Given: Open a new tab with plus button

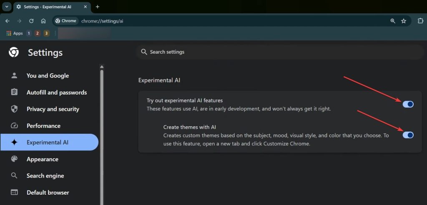Looking at the screenshot, I should coord(98,7).
